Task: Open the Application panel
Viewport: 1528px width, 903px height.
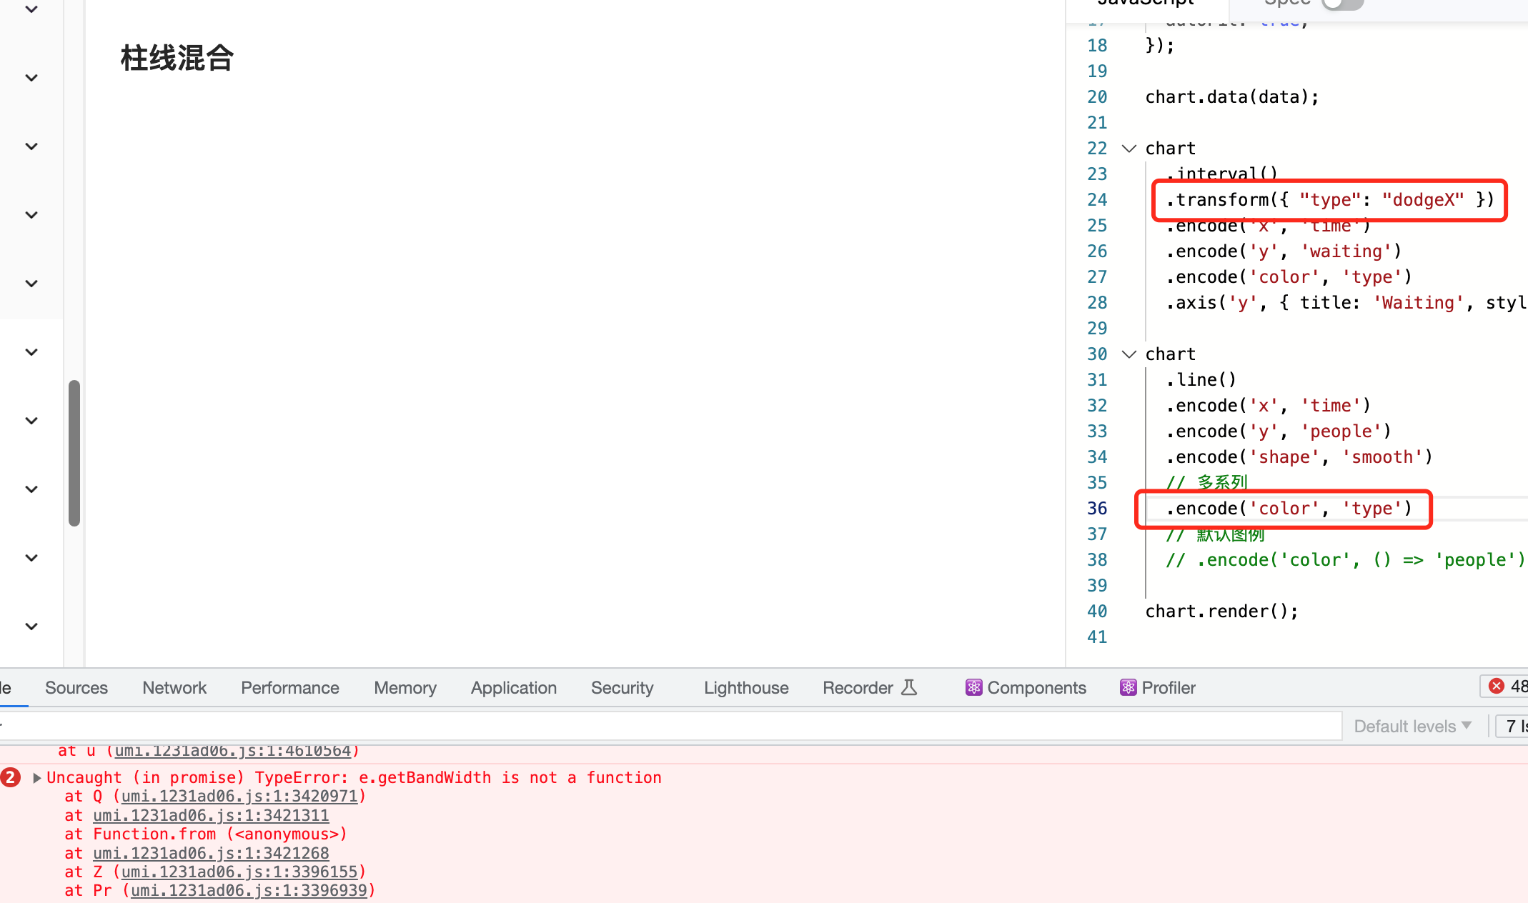Action: click(x=513, y=687)
